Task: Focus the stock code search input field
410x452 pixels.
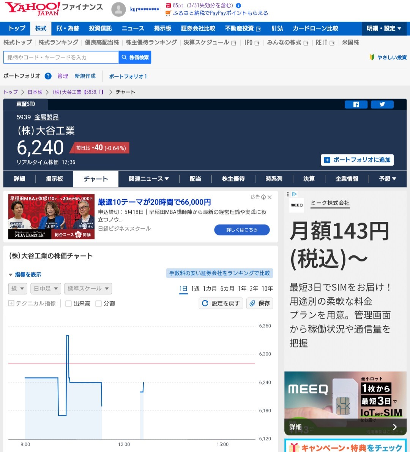Action: [x=61, y=57]
